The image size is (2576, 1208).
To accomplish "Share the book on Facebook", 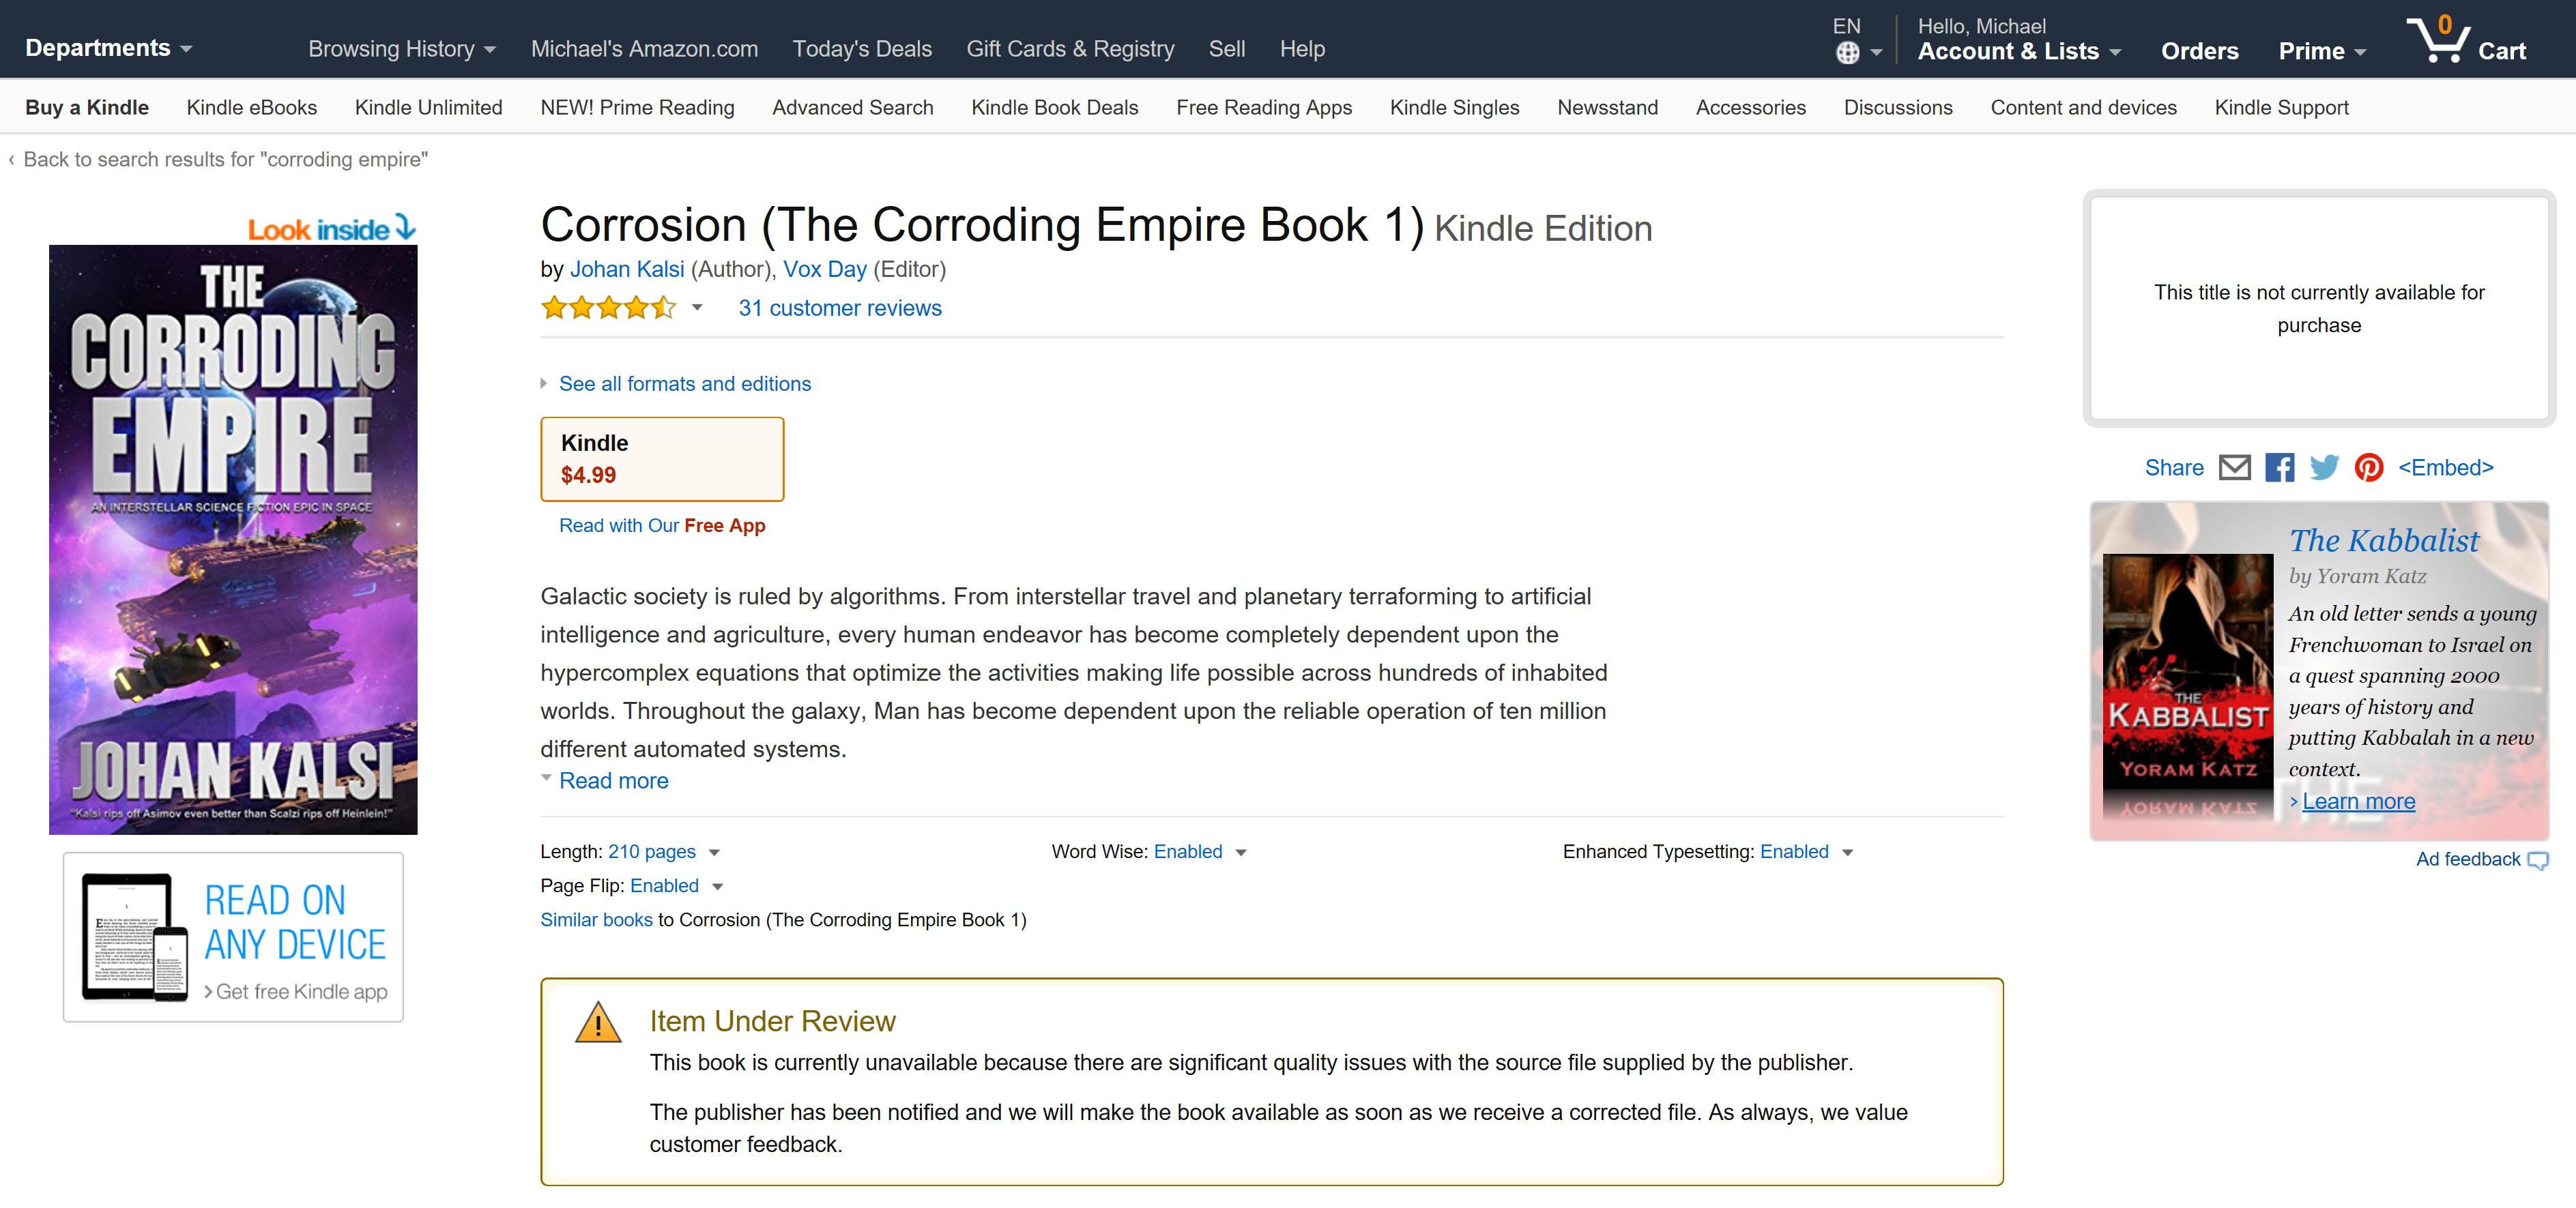I will click(2279, 468).
